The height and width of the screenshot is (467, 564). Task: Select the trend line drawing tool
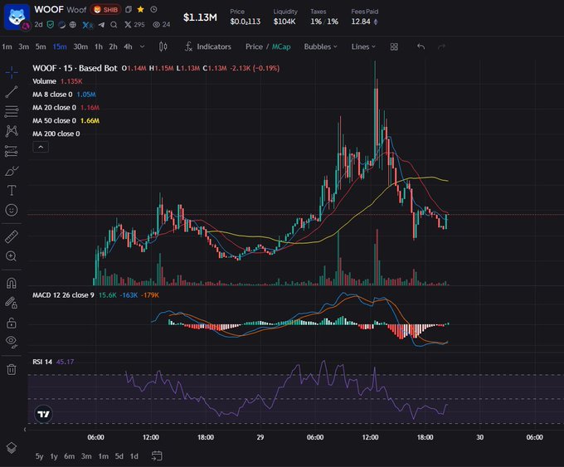click(x=12, y=92)
